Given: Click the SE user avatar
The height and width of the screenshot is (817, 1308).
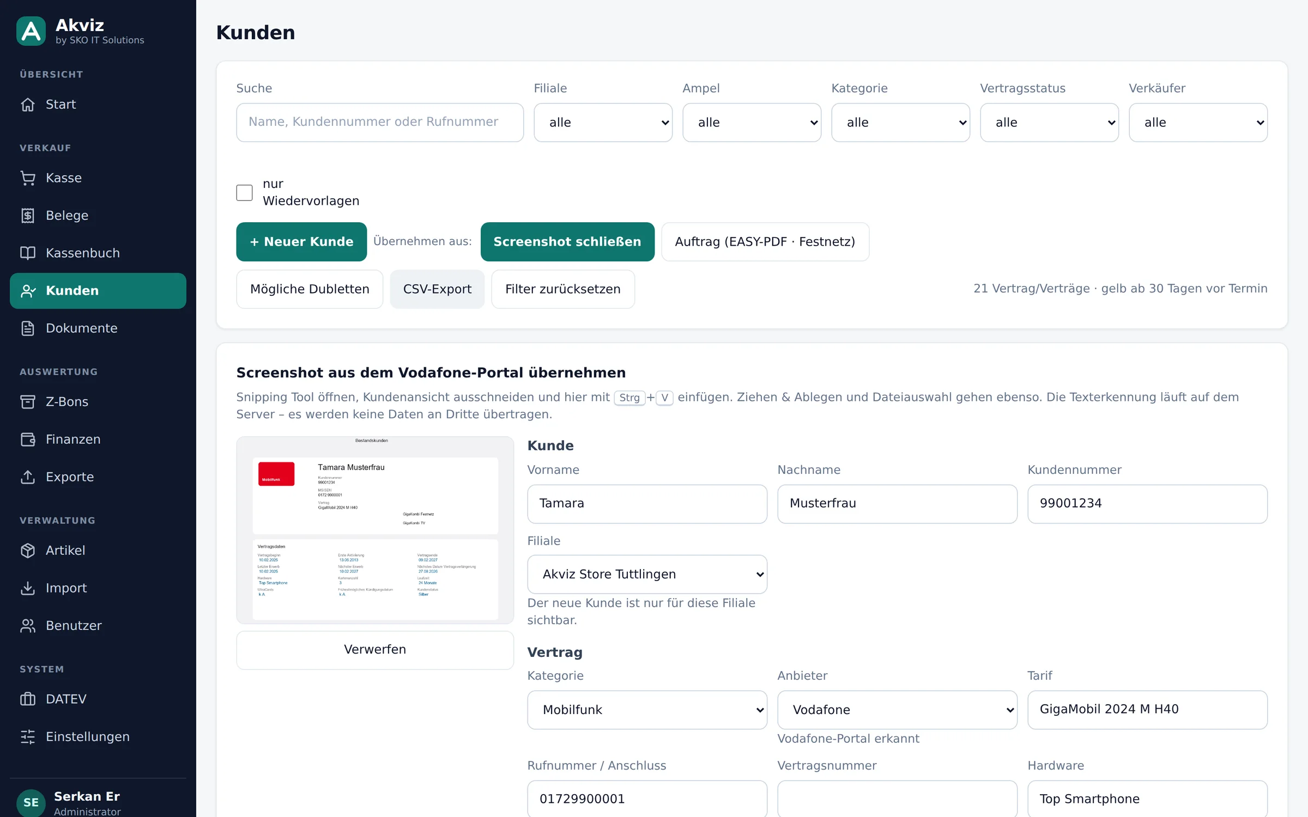Looking at the screenshot, I should (x=31, y=802).
